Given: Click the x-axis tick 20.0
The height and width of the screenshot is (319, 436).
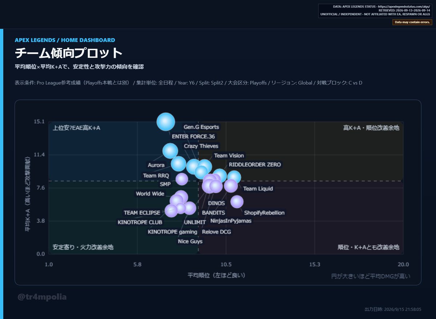Looking at the screenshot, I should click(403, 265).
